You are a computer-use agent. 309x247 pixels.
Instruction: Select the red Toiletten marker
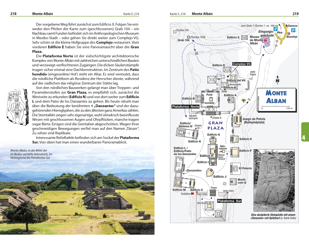click(x=192, y=193)
